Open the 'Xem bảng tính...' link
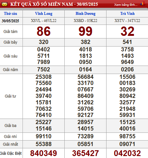This screenshot has width=148, height=158. (x=126, y=5)
